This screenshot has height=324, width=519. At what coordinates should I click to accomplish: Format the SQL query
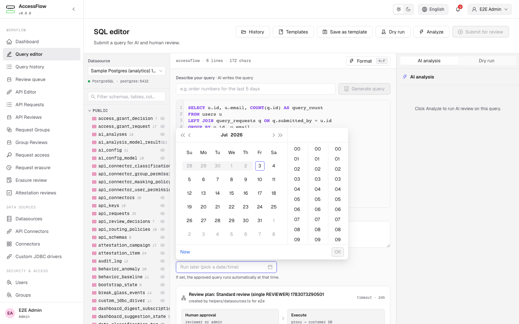point(368,61)
